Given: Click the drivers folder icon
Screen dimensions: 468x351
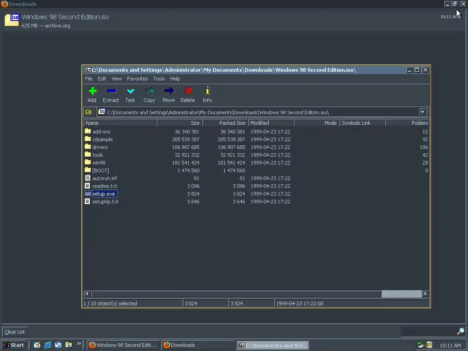Looking at the screenshot, I should point(88,147).
